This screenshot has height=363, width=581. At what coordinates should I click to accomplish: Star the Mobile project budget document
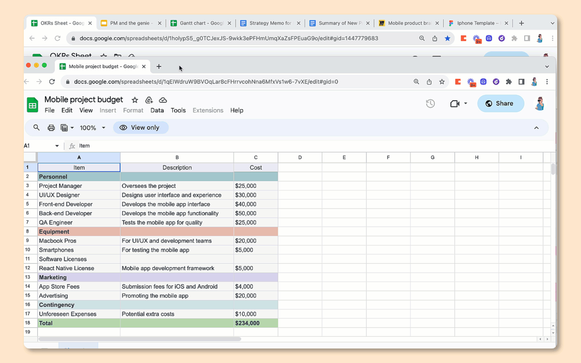(135, 100)
